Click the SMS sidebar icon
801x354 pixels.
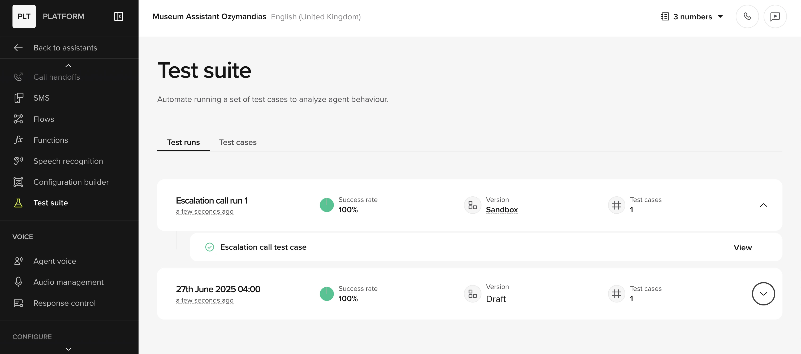point(18,98)
